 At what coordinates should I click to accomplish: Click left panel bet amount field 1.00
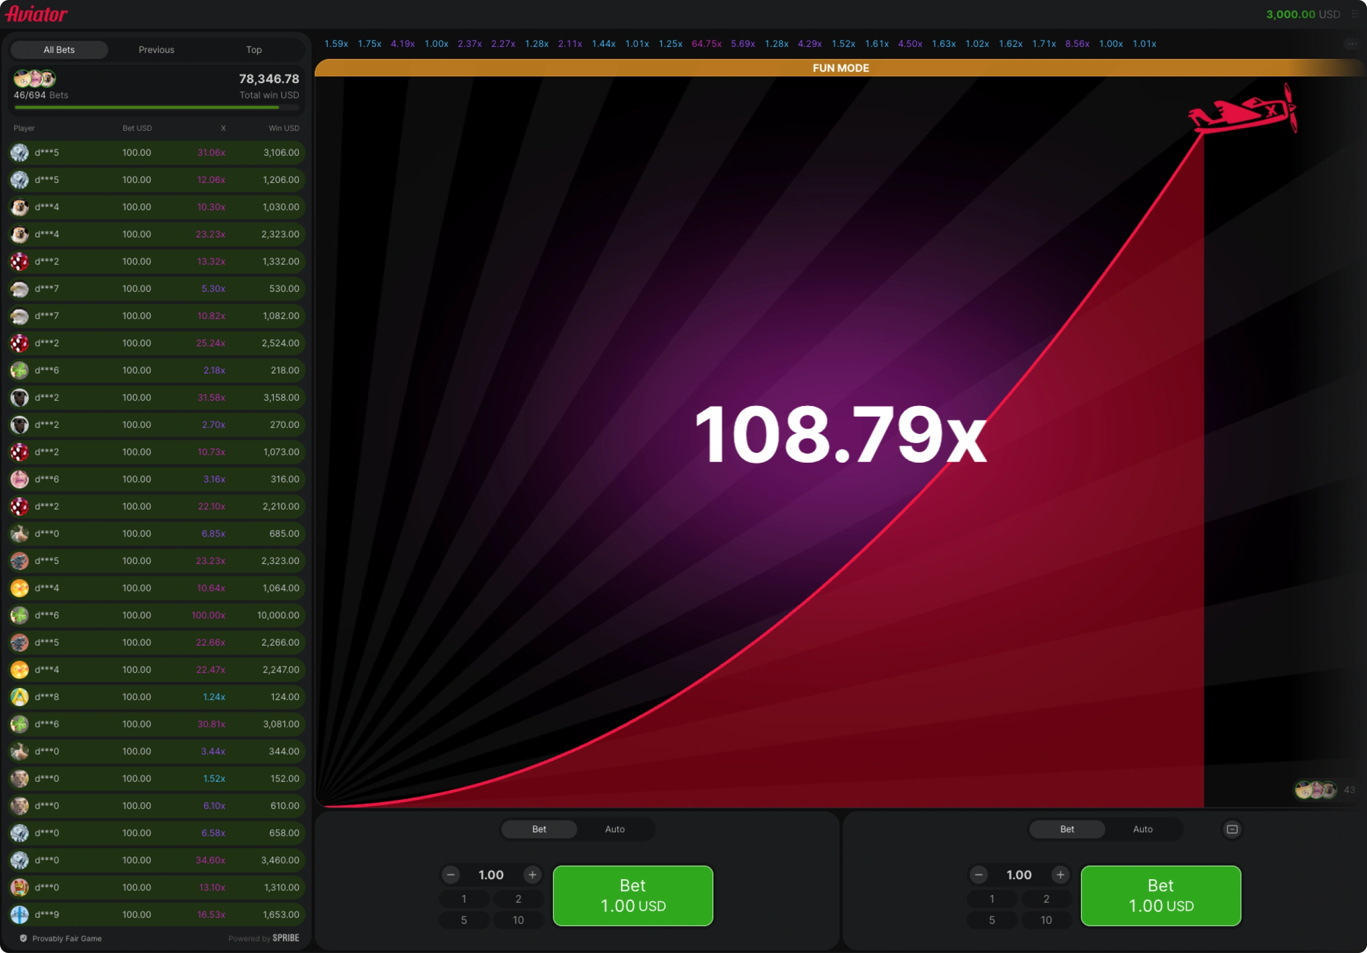pos(491,874)
